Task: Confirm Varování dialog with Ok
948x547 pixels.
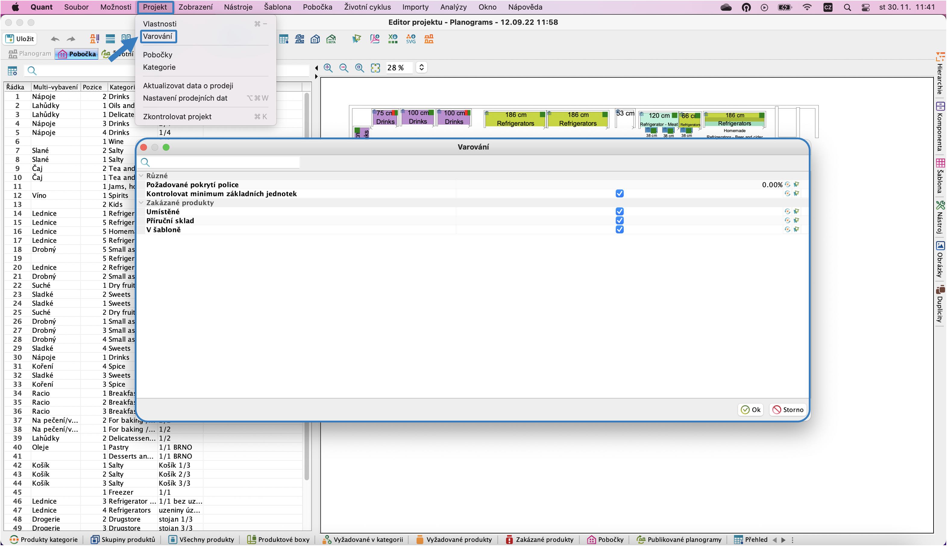Action: 751,410
